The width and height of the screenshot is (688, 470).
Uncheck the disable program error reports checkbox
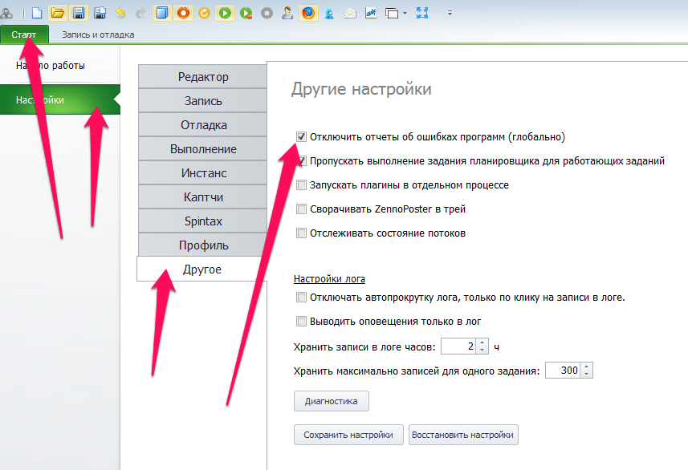(x=301, y=136)
